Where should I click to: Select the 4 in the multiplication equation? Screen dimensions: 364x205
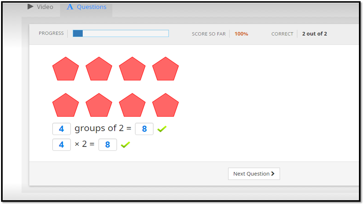[x=61, y=144]
